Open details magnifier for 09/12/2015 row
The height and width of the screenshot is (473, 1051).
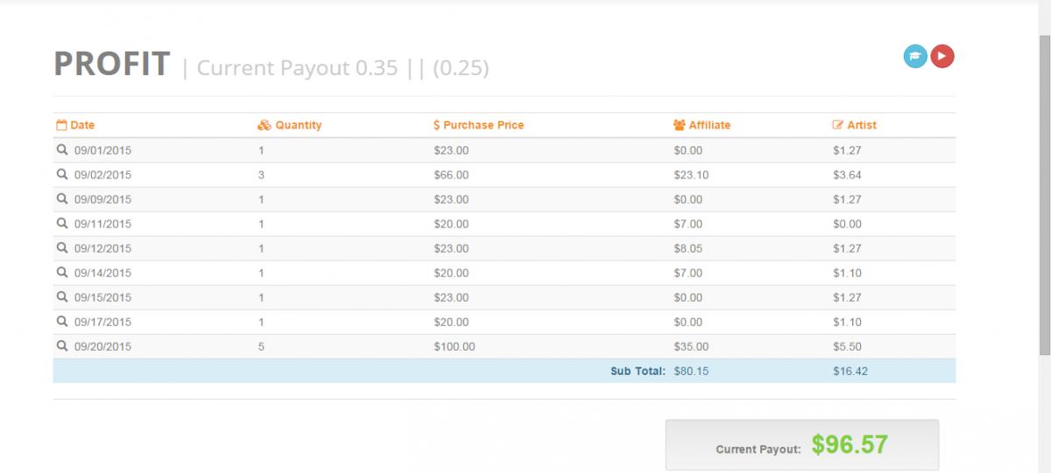pos(62,248)
